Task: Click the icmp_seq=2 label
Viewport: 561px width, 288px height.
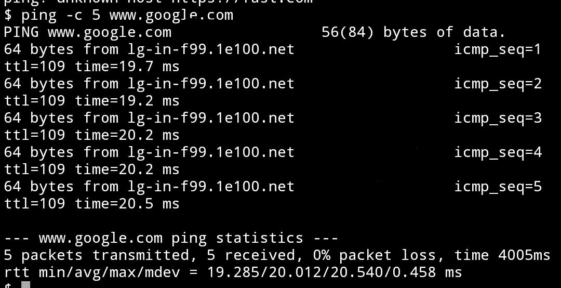Action: (498, 84)
